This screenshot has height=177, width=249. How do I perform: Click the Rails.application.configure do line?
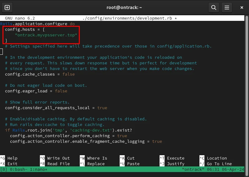(x=37, y=24)
